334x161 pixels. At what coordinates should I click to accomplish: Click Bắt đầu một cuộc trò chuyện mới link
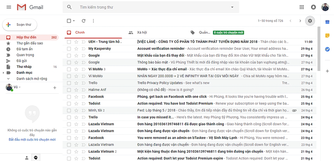pyautogui.click(x=32, y=140)
